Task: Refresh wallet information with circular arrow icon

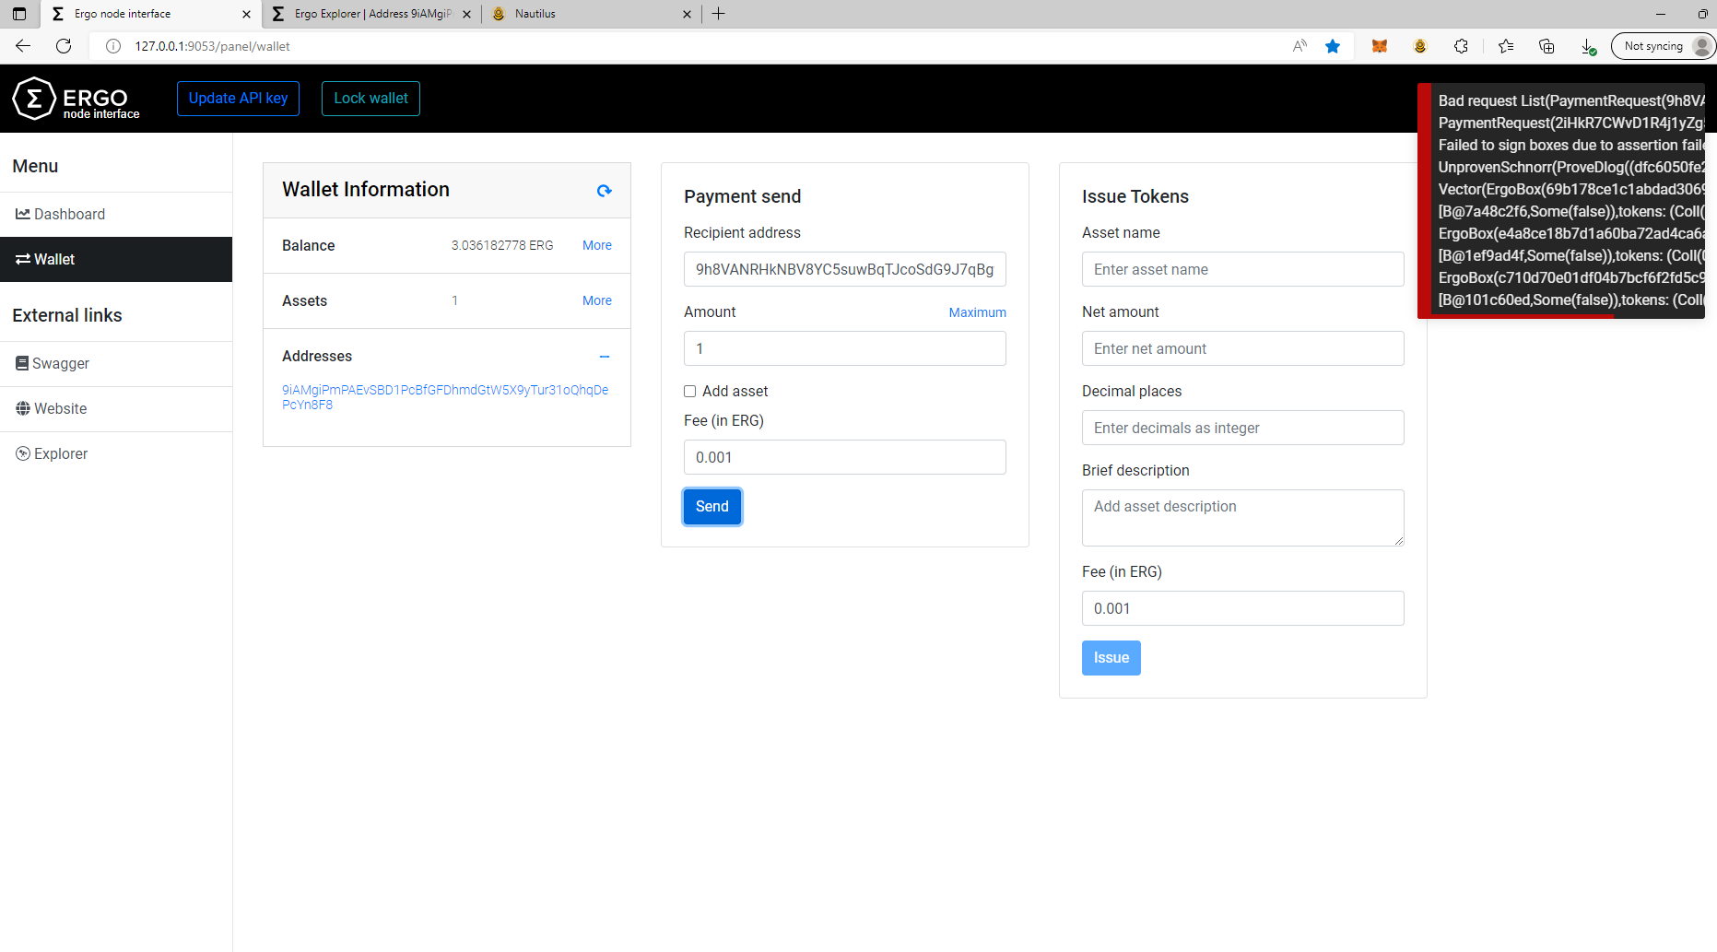Action: pyautogui.click(x=605, y=191)
